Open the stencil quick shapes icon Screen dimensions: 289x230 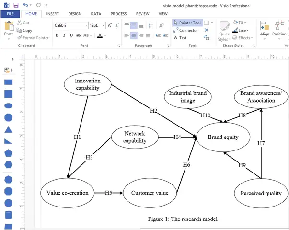point(8,70)
